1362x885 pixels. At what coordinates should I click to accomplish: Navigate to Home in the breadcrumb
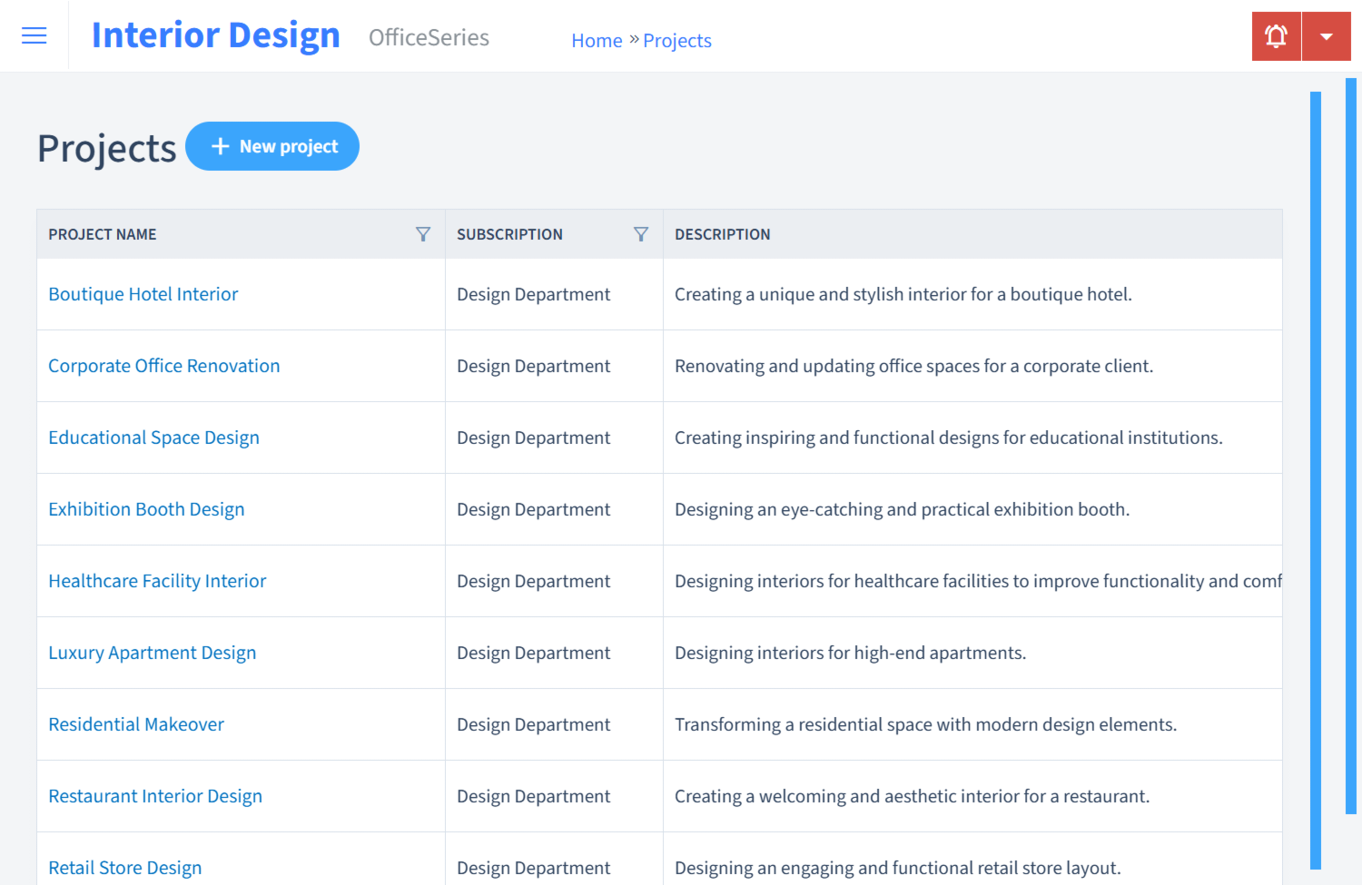click(x=597, y=40)
